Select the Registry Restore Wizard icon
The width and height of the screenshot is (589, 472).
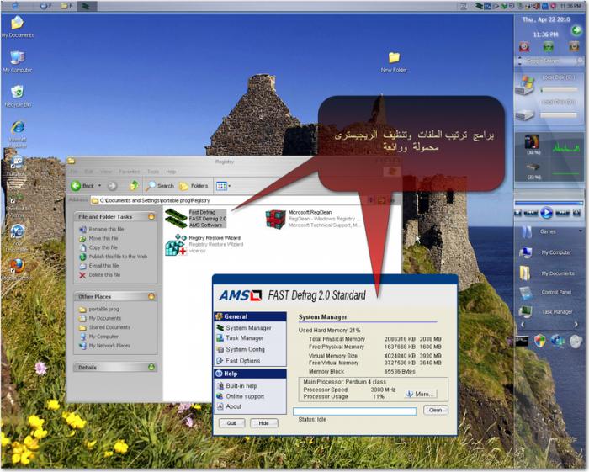(175, 244)
